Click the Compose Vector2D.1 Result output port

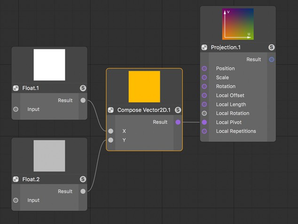178,122
